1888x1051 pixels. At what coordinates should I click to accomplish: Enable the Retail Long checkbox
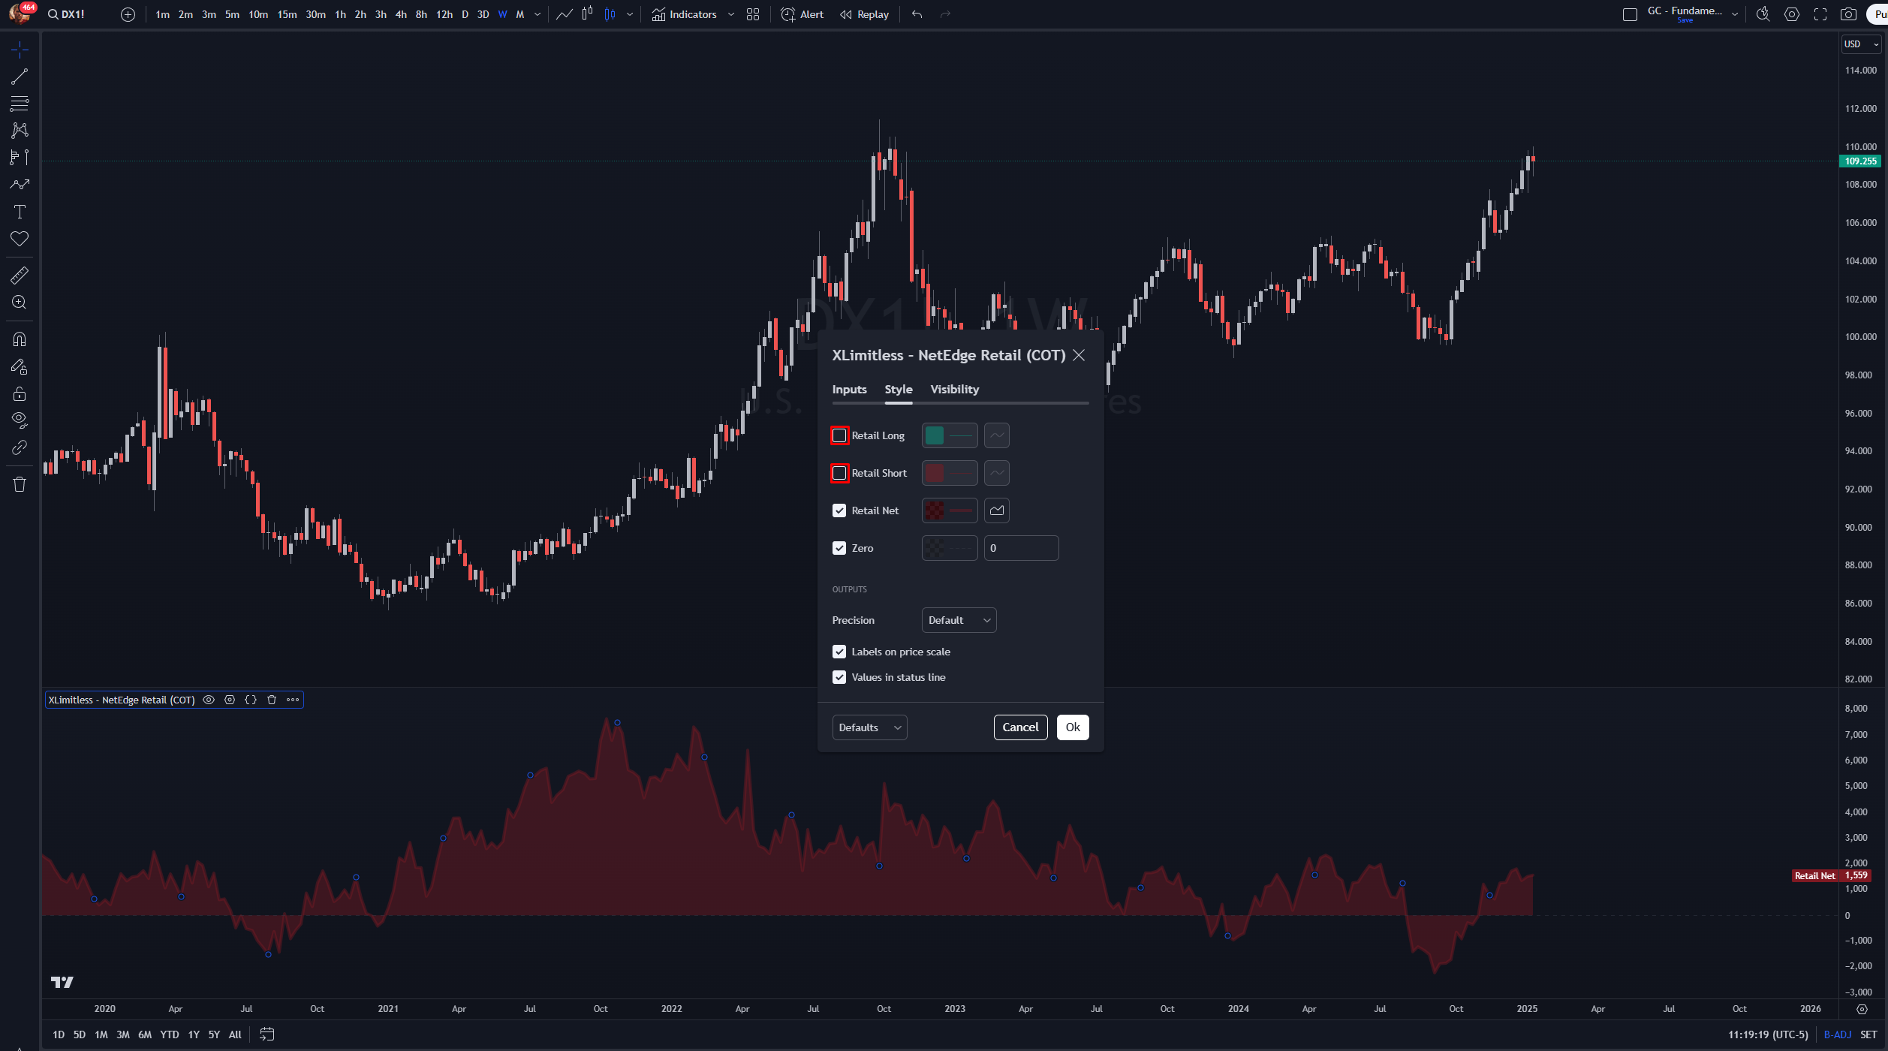(x=839, y=435)
